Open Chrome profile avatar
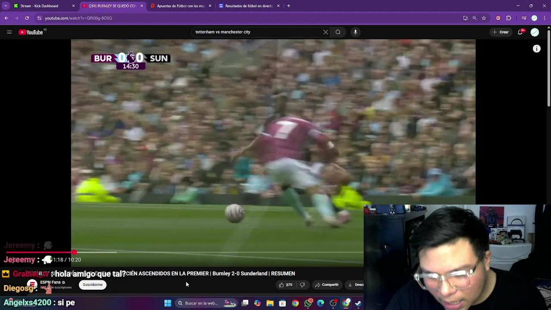 pyautogui.click(x=534, y=18)
